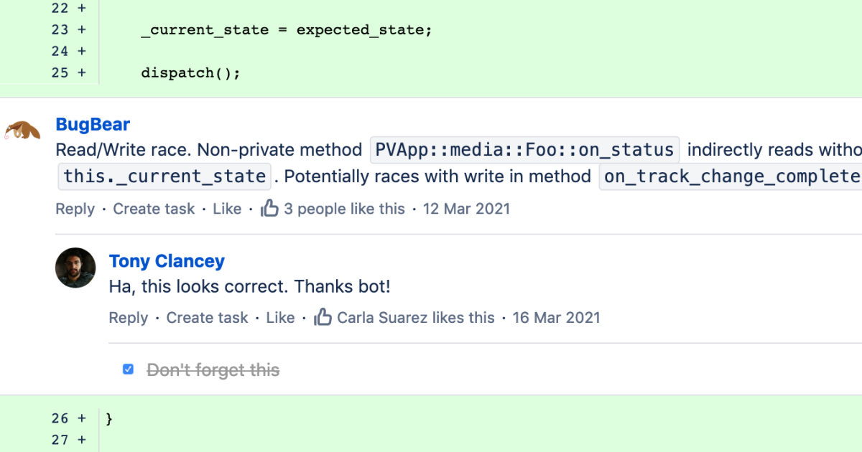Click the thumbs-up icon on Tony's reply
The image size is (862, 452).
(x=323, y=317)
